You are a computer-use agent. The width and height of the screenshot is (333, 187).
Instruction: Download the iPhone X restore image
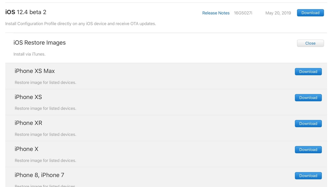(308, 150)
